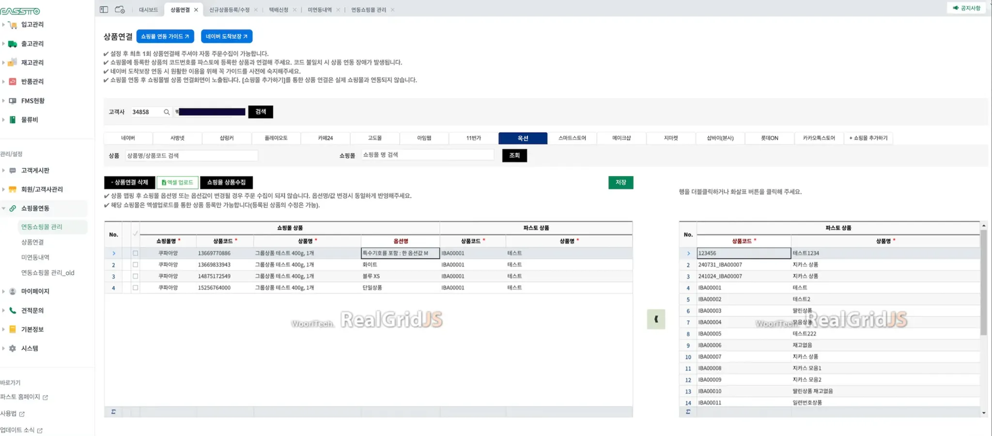Viewport: 992px width, 436px height.
Task: Select the 카페24 shopping mall tab
Action: coord(325,138)
